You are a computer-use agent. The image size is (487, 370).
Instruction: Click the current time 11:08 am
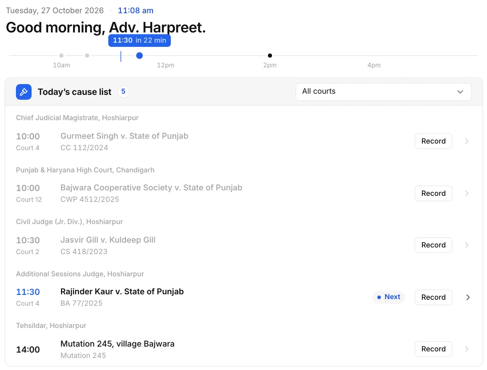coord(136,10)
